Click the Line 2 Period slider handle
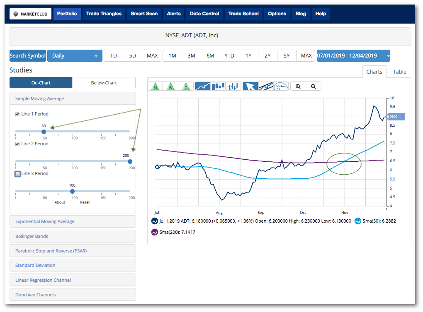 [x=130, y=161]
